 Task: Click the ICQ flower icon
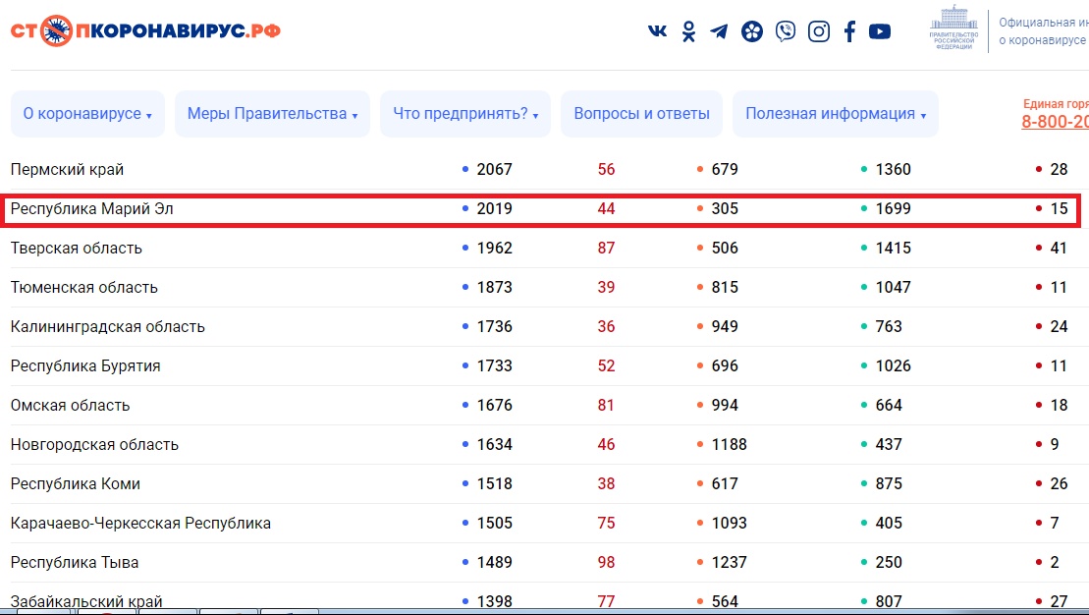pos(752,31)
